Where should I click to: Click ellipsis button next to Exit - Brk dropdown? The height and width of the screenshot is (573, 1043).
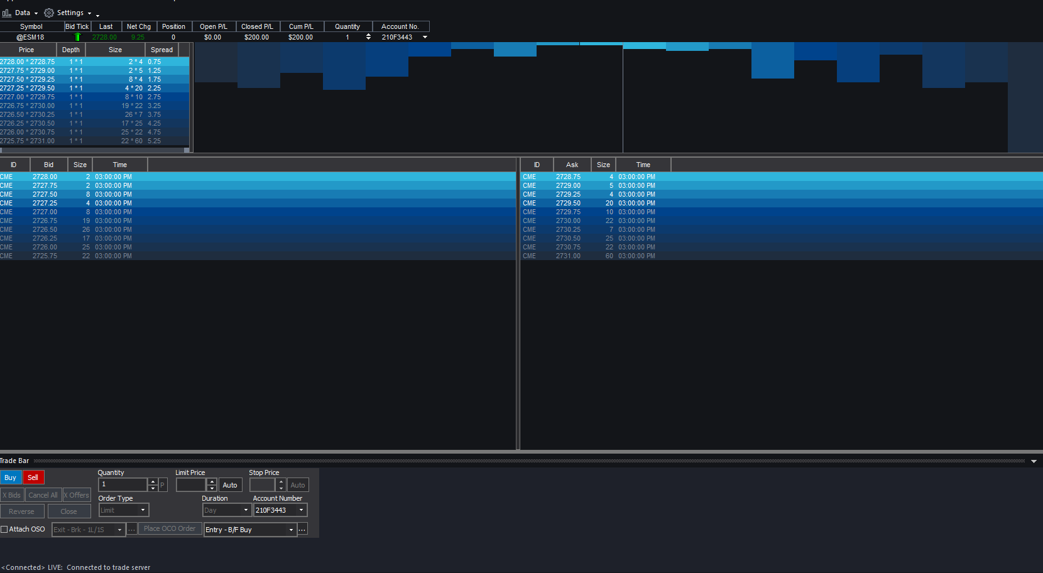click(x=132, y=530)
